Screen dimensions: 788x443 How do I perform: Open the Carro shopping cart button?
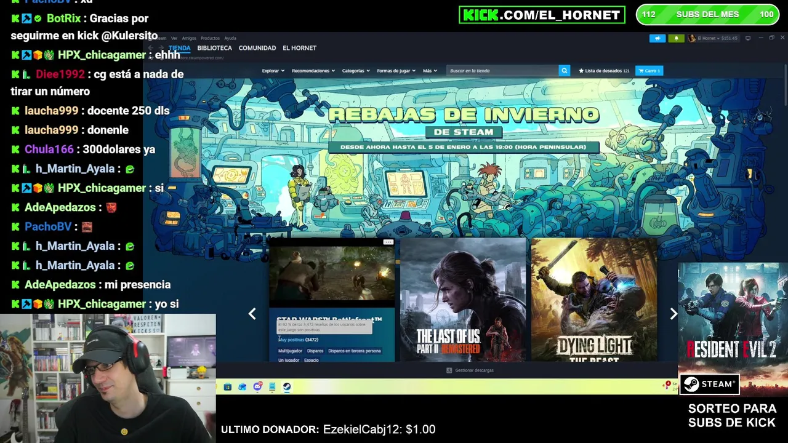pos(649,71)
